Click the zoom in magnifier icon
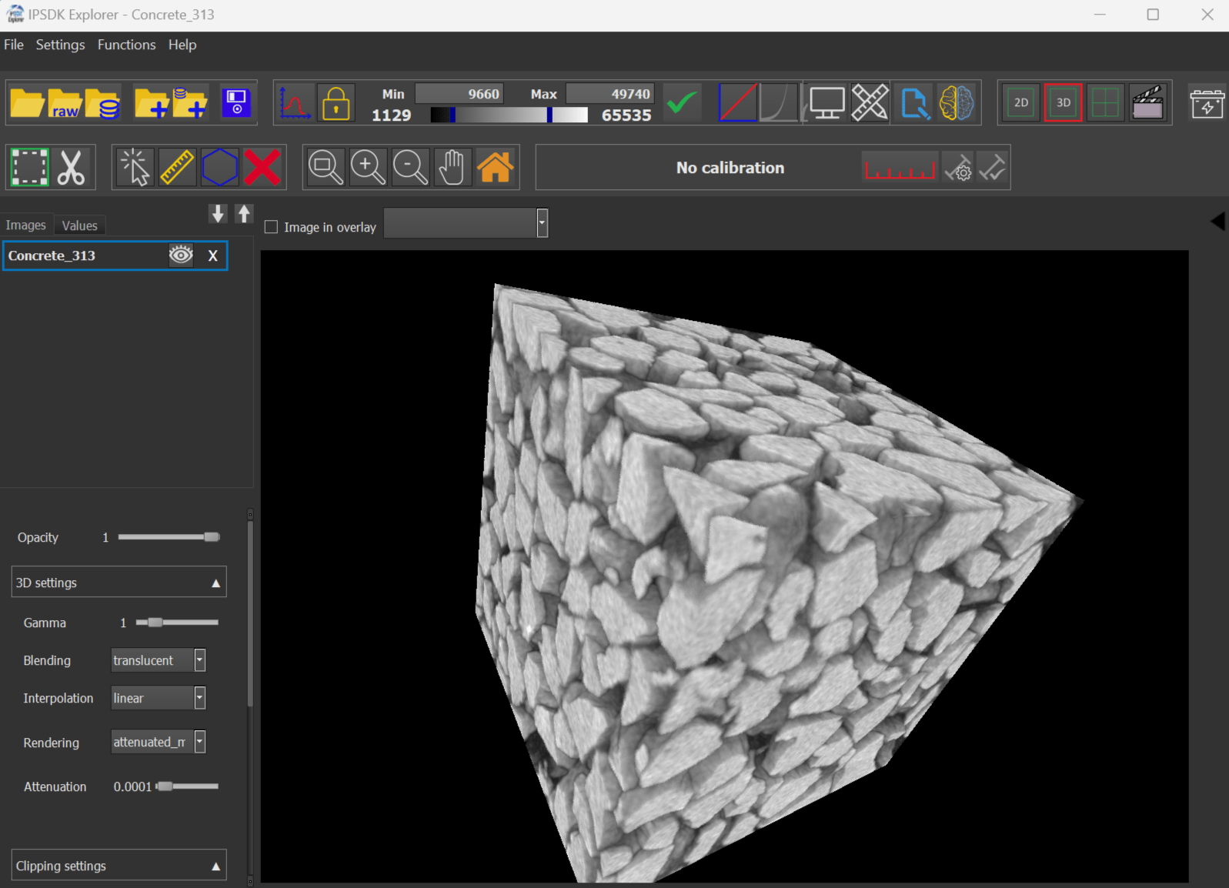Screen dimensions: 1229x888 coord(368,168)
